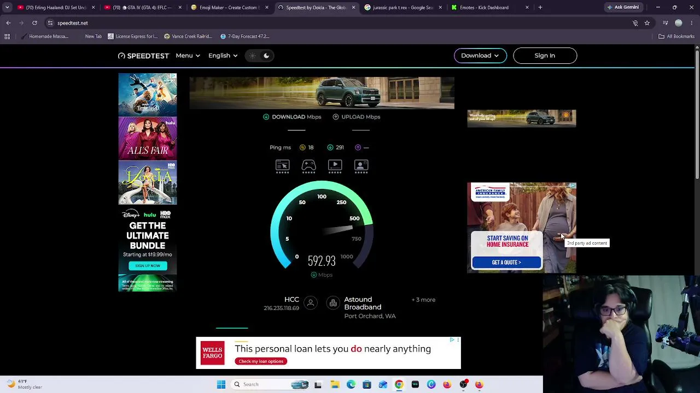Switch to the Emoji Maker tab

[229, 8]
